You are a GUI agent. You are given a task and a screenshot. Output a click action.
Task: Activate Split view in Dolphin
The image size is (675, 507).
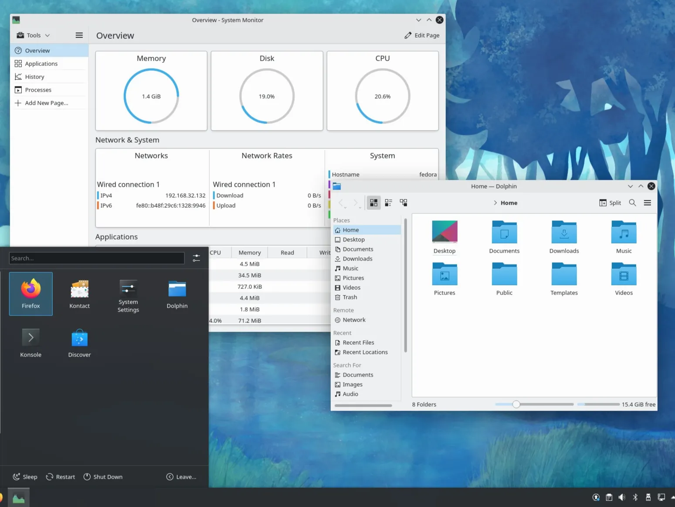point(610,202)
